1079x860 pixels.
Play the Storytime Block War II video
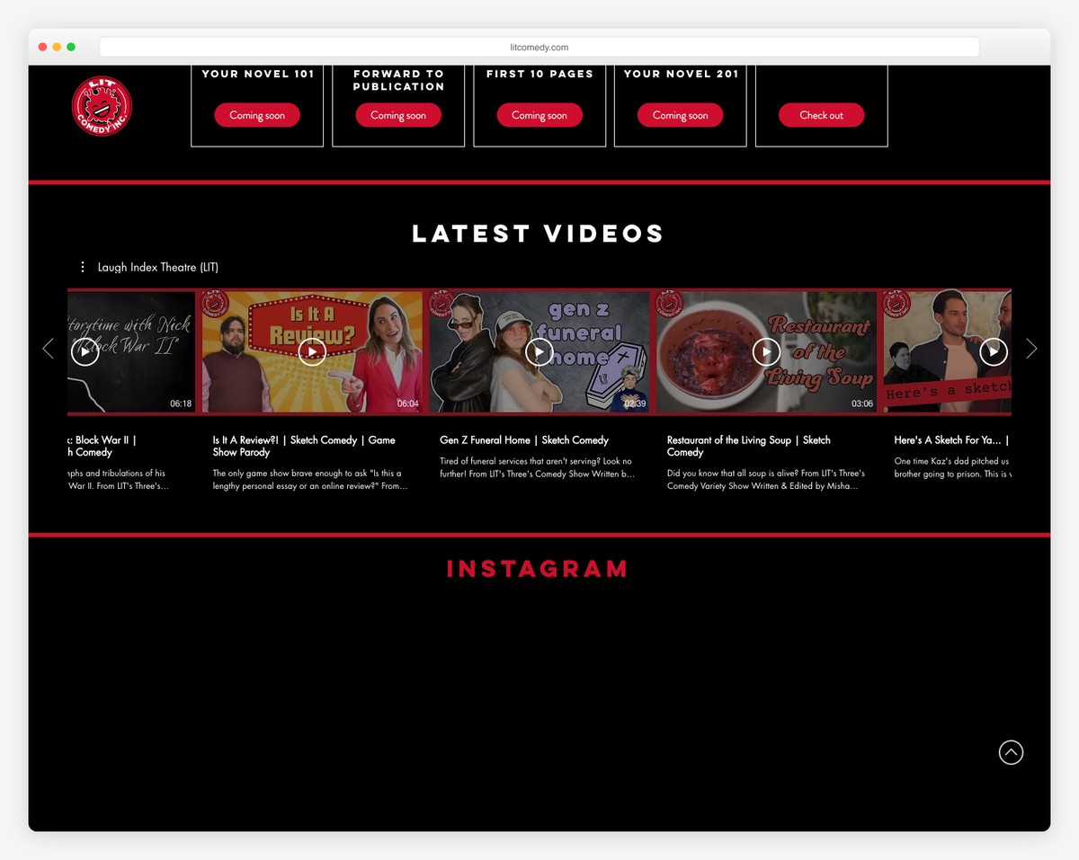coord(85,351)
